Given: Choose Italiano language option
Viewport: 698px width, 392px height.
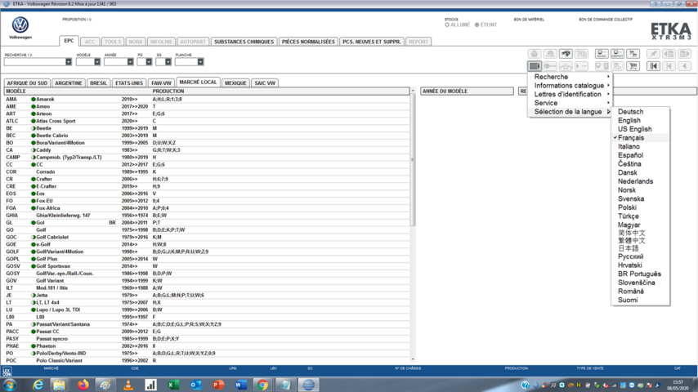Looking at the screenshot, I should (x=629, y=146).
